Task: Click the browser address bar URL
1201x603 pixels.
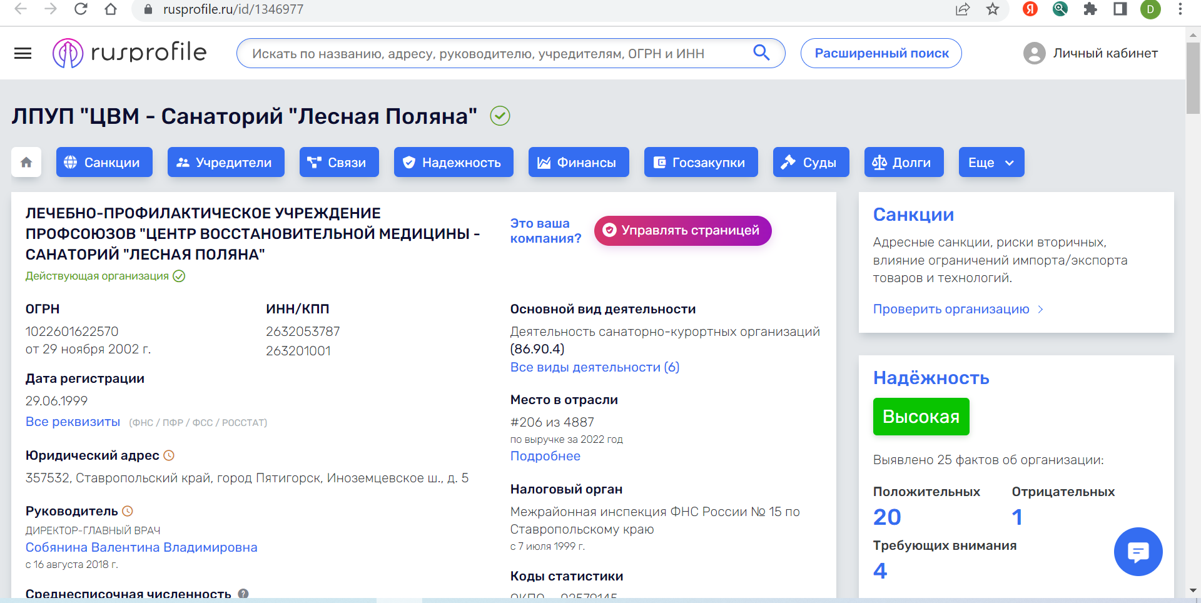Action: coord(233,9)
